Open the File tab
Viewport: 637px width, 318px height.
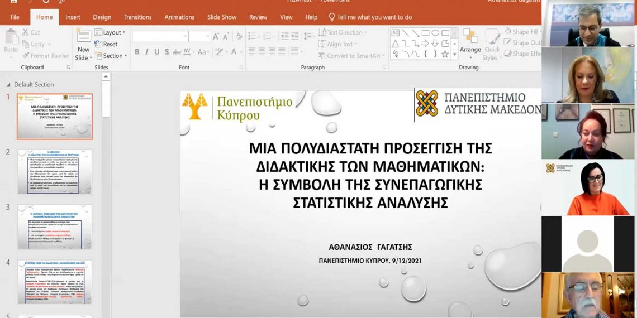(15, 17)
